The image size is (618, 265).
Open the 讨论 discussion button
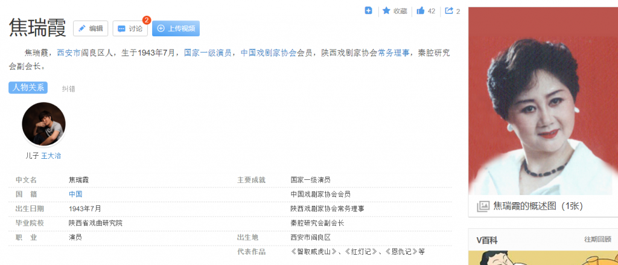pyautogui.click(x=130, y=28)
